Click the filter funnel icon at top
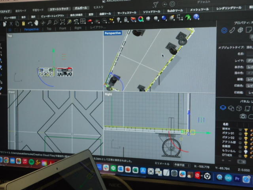Viewport: 253px width, 190px height. pos(155,4)
